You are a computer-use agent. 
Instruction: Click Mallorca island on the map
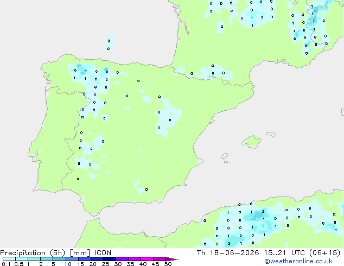tap(251, 142)
